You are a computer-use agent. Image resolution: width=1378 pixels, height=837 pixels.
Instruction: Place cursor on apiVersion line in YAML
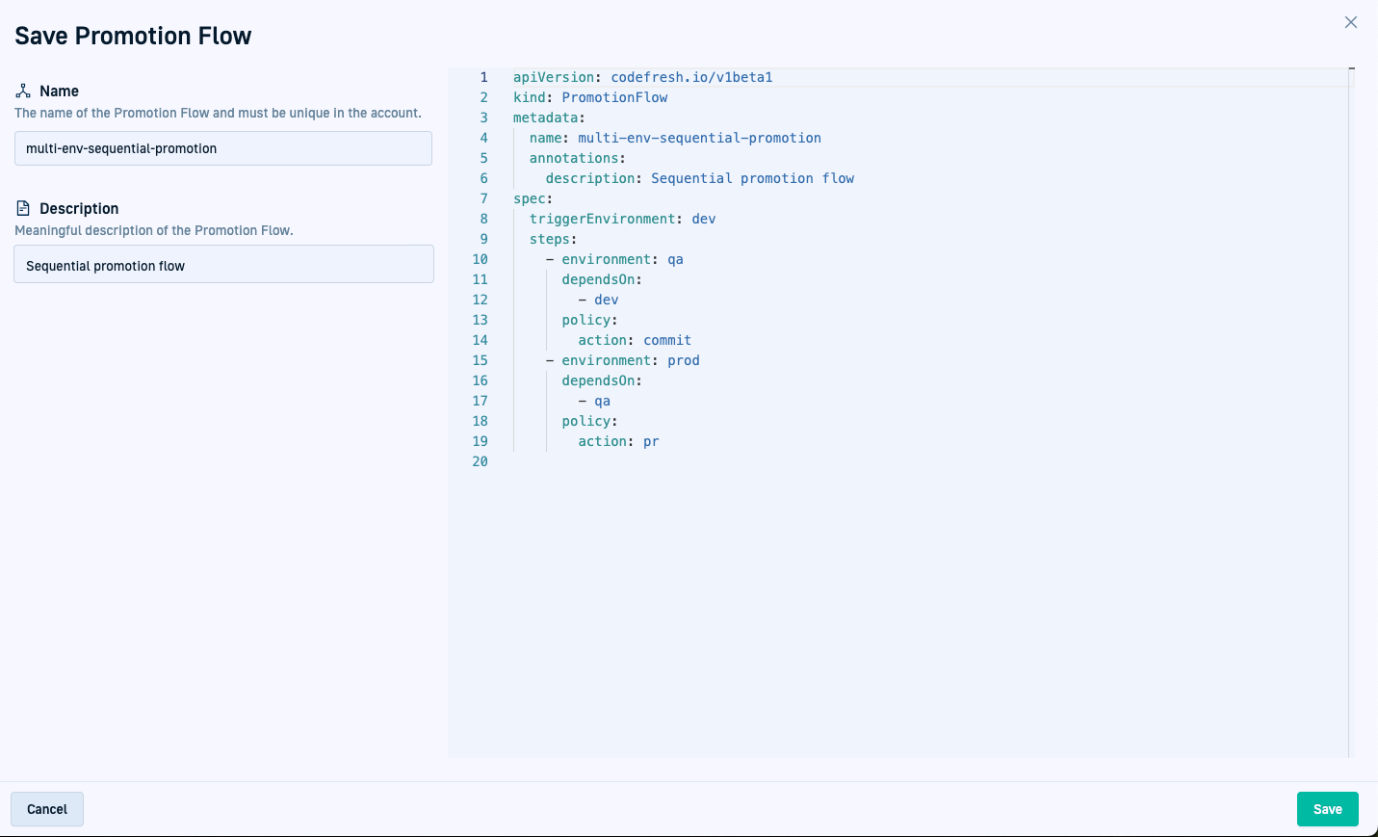tap(642, 77)
